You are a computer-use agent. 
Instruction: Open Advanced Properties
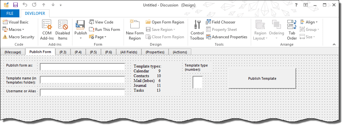(227, 37)
